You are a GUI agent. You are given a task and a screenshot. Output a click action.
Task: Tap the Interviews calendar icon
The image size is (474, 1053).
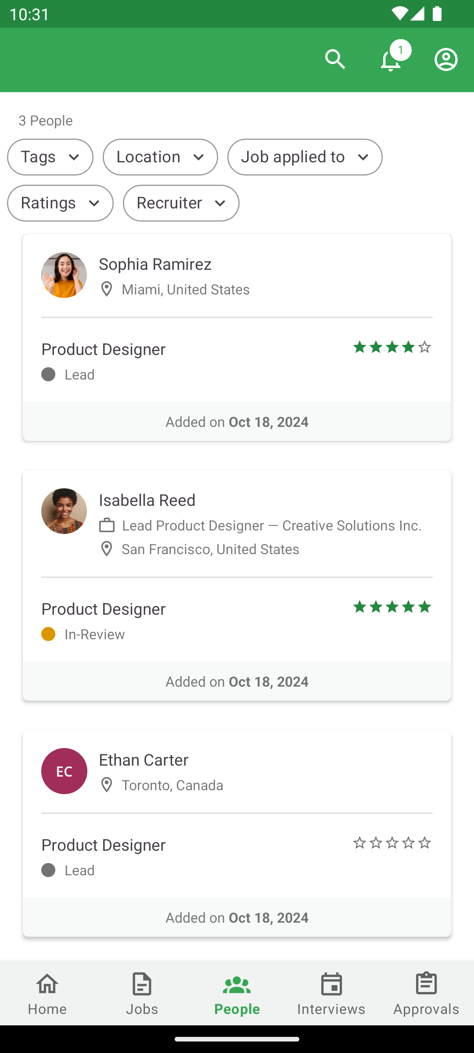[x=331, y=985]
